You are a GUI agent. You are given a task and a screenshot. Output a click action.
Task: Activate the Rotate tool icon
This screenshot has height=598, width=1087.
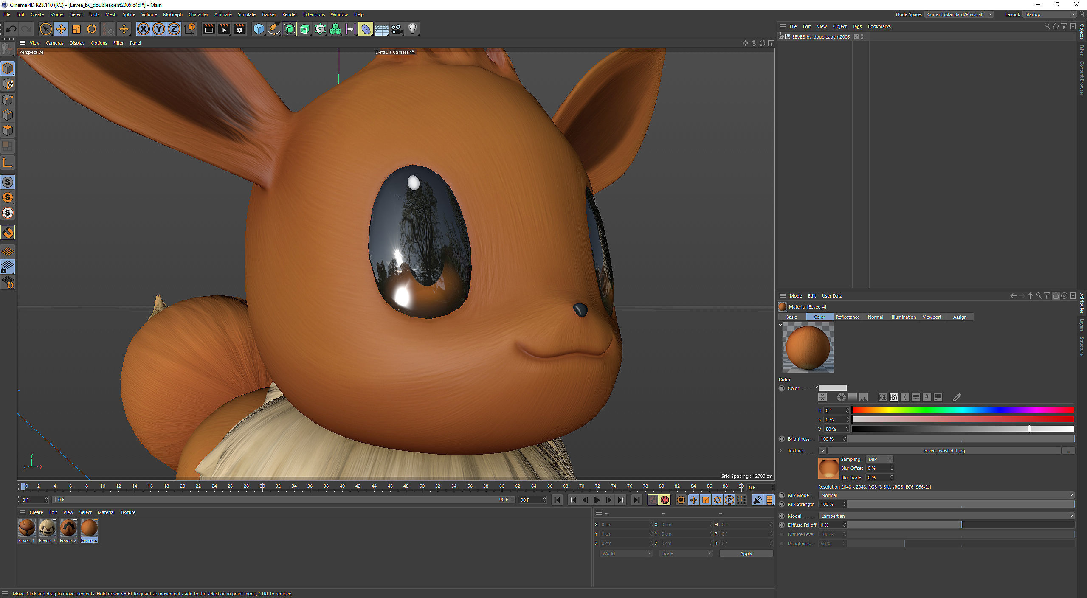[x=92, y=29]
